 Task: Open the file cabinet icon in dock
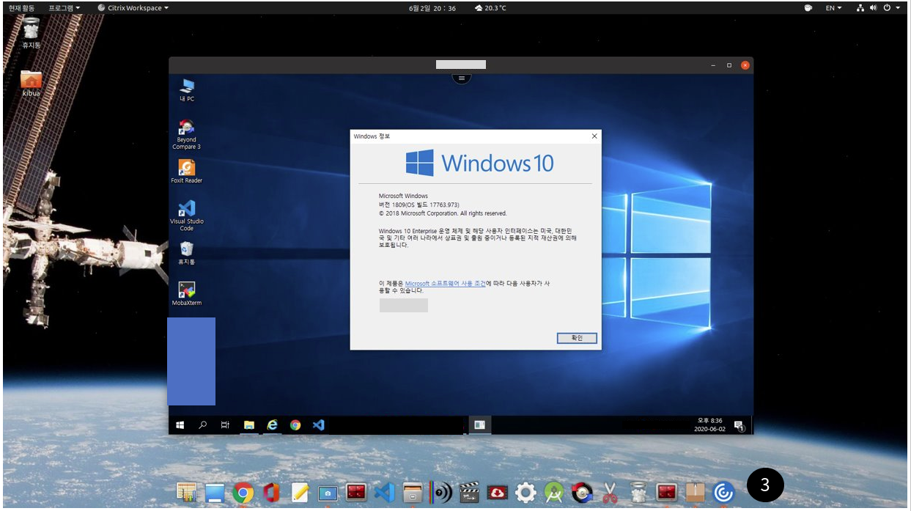click(413, 493)
